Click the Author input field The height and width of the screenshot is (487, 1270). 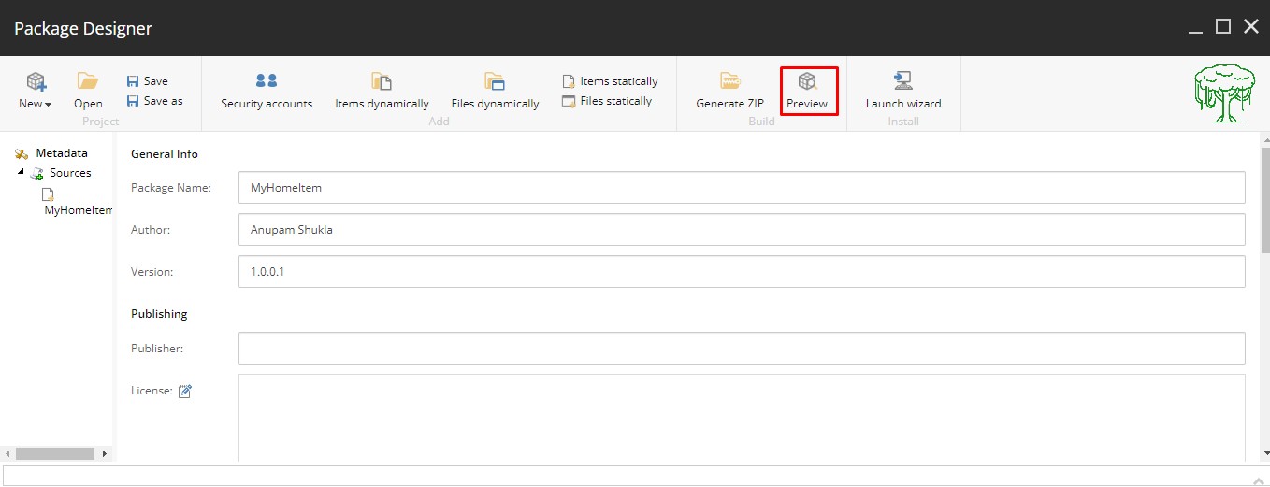(742, 229)
